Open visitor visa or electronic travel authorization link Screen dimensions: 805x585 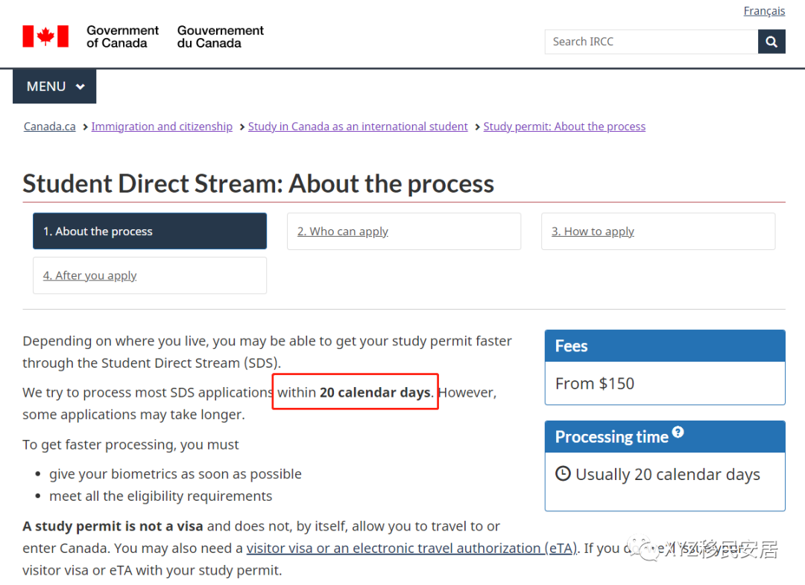point(411,548)
